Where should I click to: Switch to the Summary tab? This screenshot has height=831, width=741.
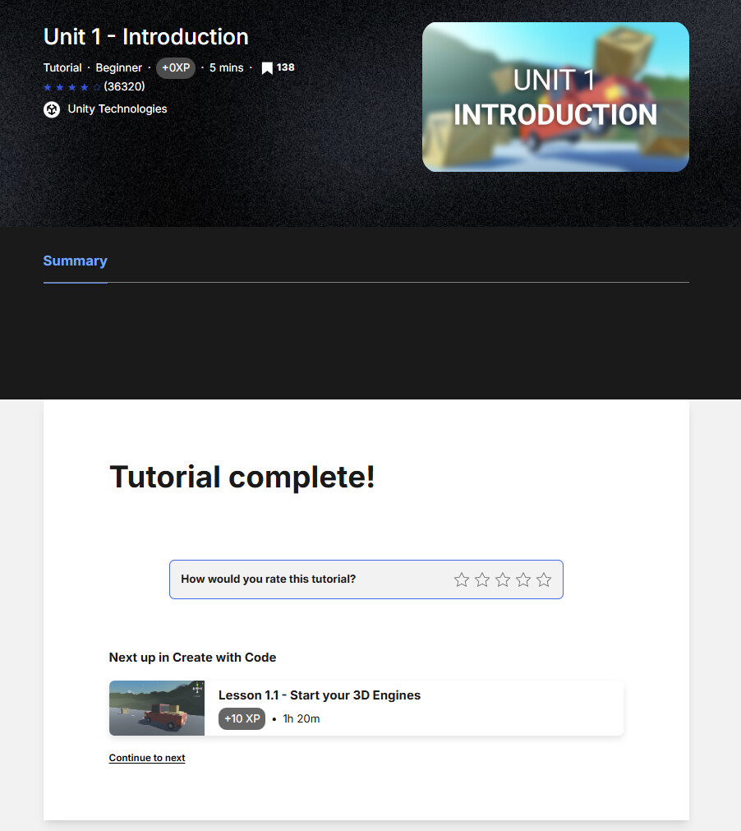click(75, 261)
